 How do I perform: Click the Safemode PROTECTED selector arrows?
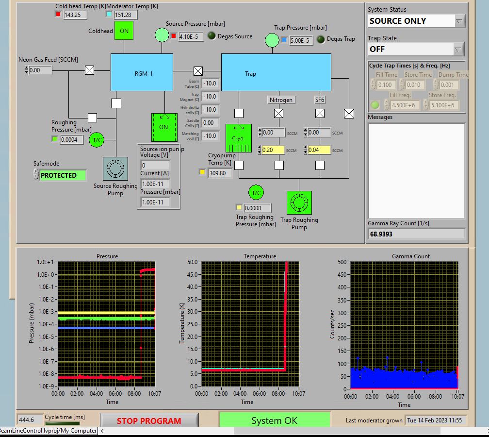click(36, 175)
